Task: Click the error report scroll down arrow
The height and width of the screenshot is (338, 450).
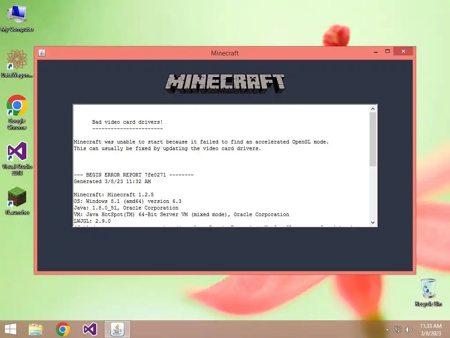Action: pos(373,222)
